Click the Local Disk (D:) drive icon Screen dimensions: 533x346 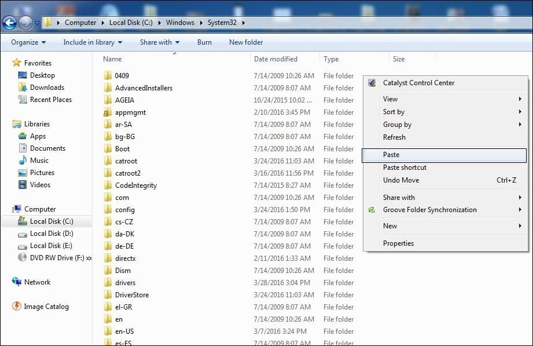(x=23, y=235)
